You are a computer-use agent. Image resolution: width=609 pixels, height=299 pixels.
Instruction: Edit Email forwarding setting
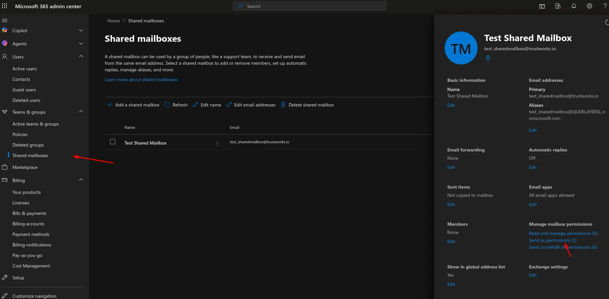click(451, 167)
